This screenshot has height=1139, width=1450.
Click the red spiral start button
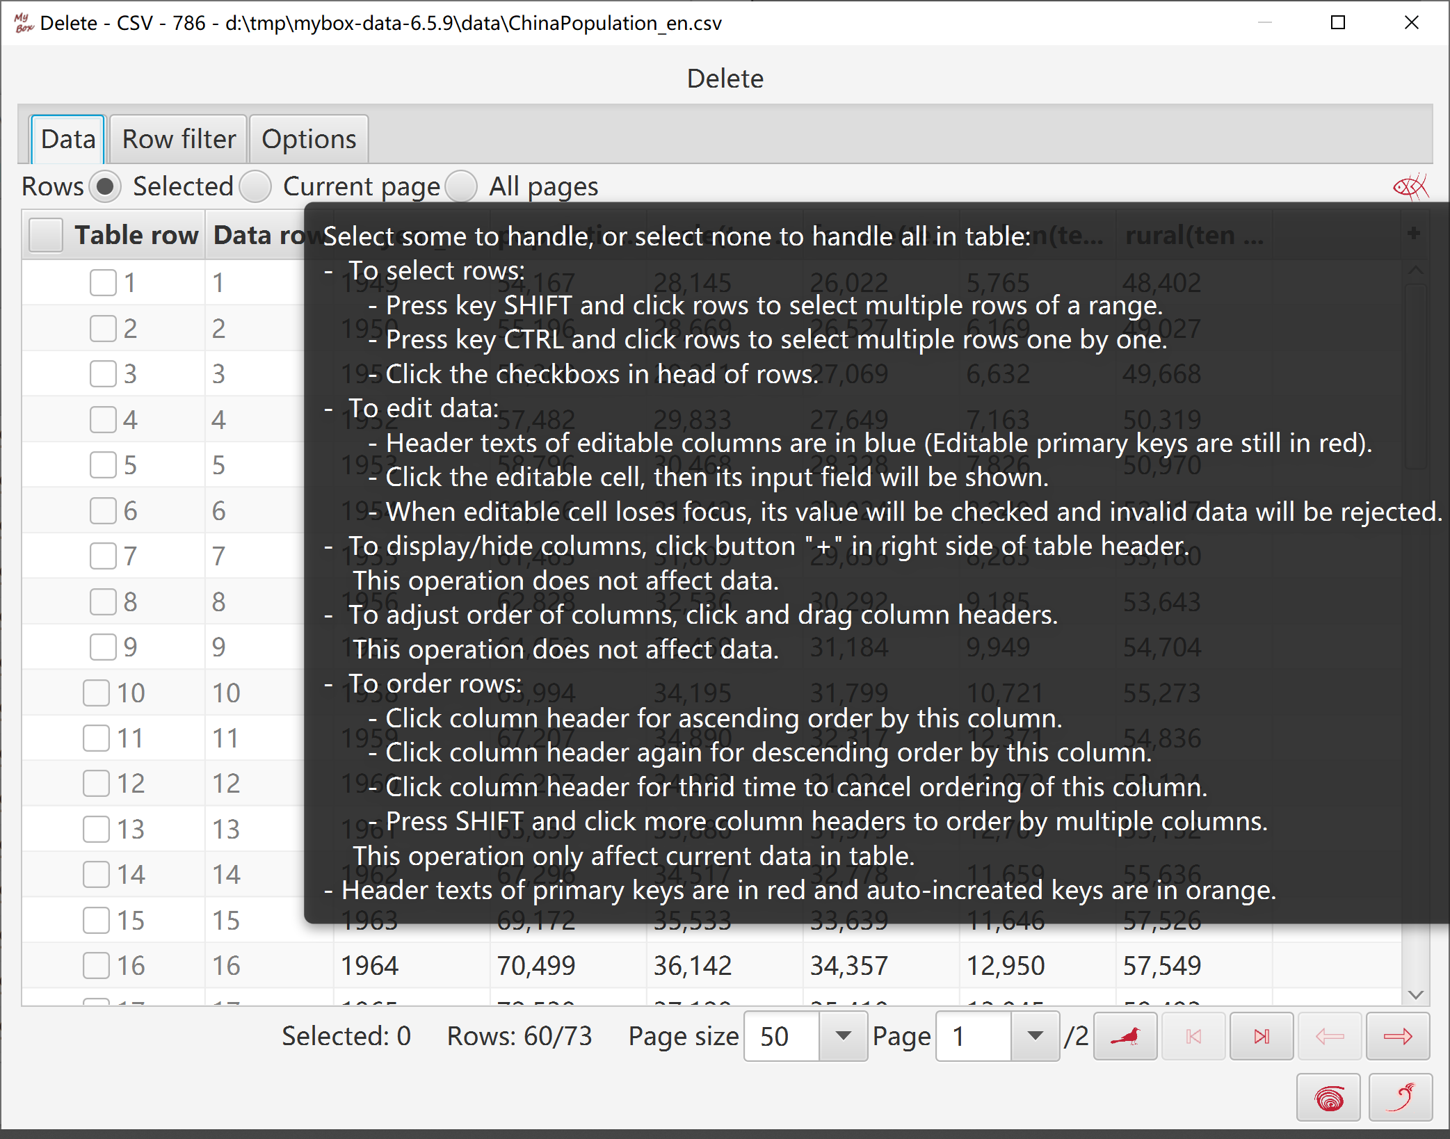click(x=1329, y=1098)
